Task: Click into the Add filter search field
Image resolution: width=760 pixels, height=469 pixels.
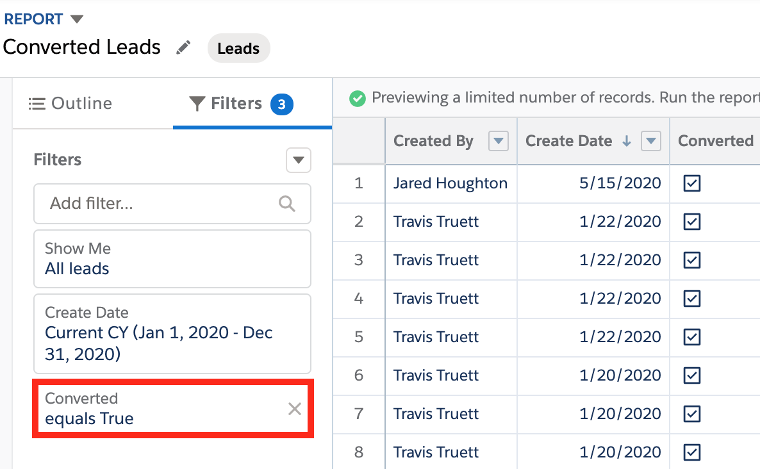Action: 160,204
